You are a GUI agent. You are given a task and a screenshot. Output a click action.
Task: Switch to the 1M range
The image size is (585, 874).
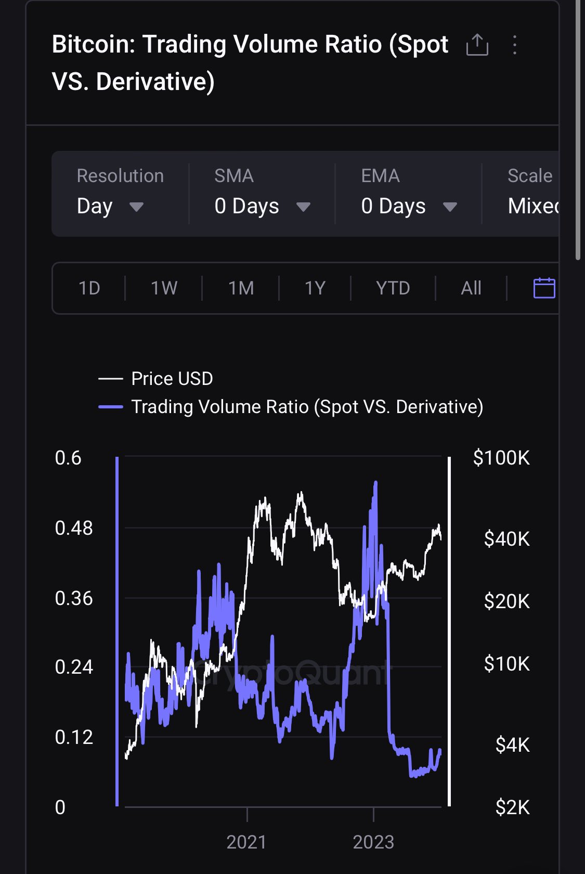(241, 288)
